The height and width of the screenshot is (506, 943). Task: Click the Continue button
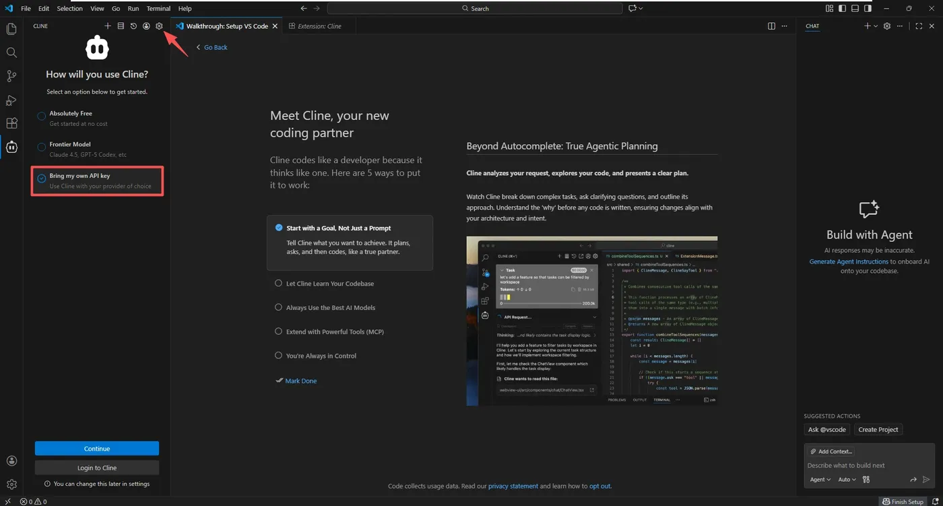(x=97, y=449)
